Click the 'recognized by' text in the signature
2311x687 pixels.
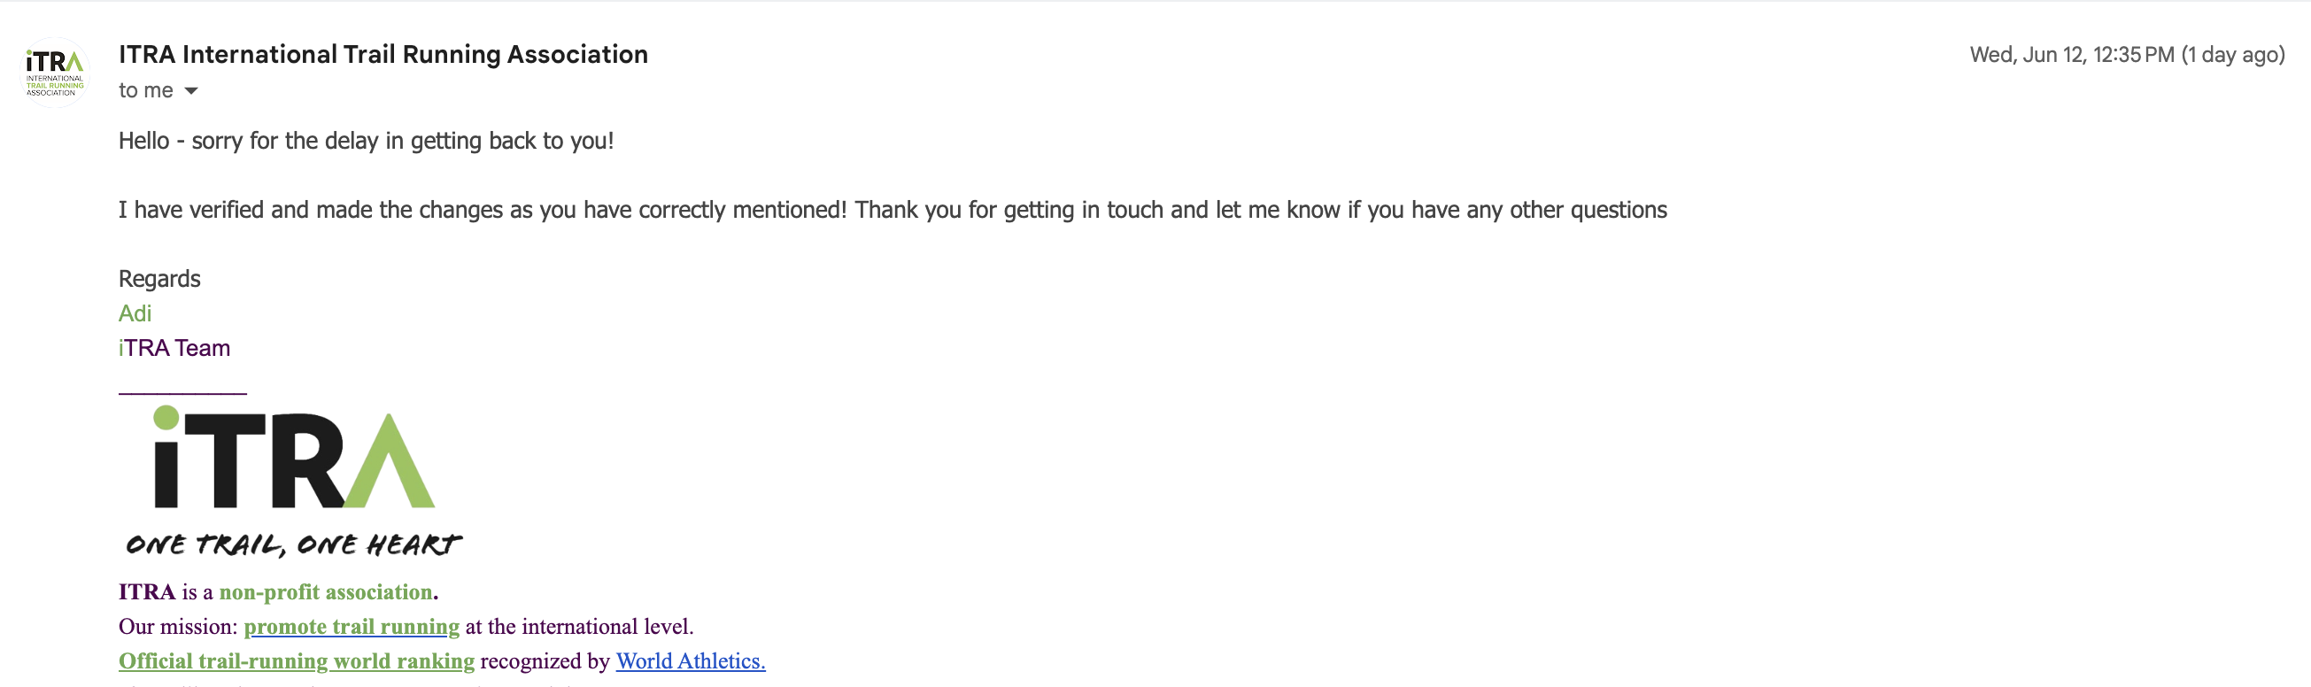[x=545, y=661]
